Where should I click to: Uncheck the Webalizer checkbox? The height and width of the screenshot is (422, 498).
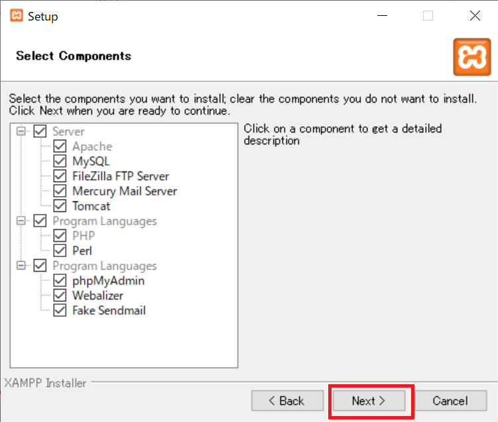(x=60, y=295)
